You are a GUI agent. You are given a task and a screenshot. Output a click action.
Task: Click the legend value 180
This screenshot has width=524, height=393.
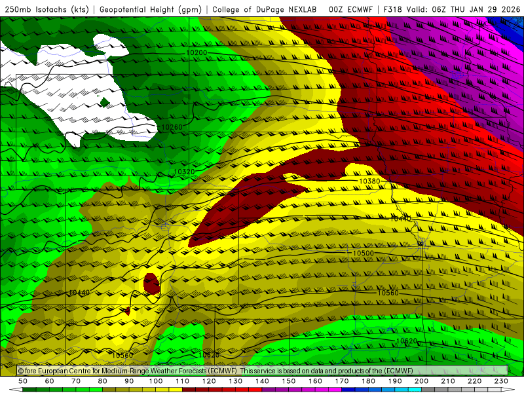point(368,381)
